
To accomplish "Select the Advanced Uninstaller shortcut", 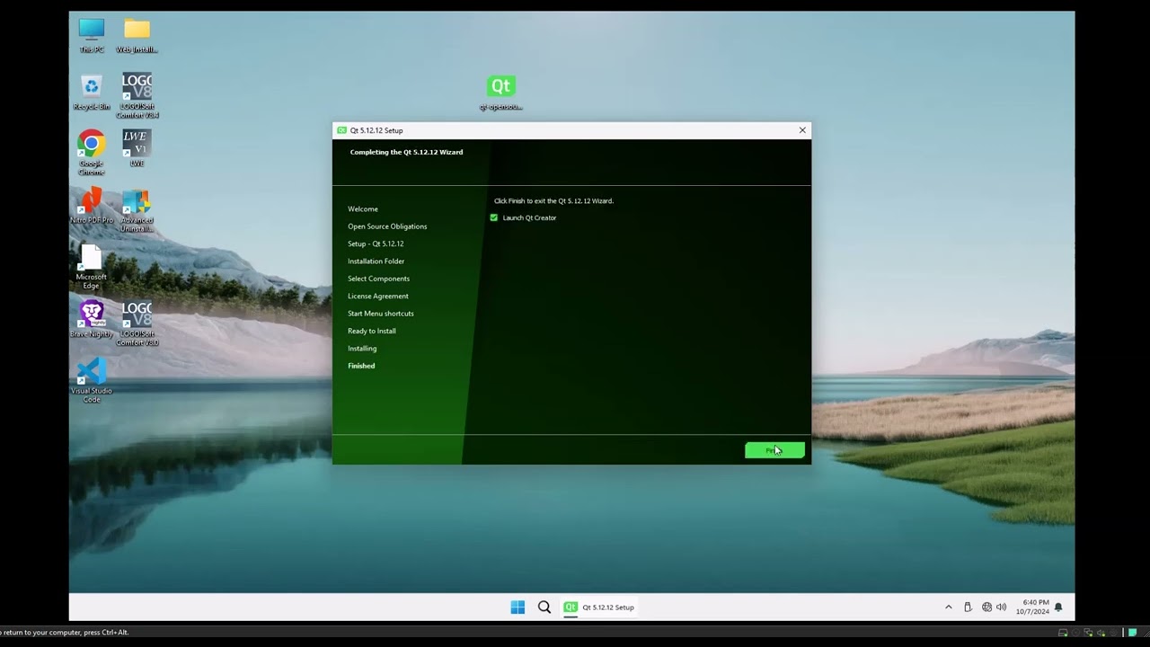I will (x=137, y=210).
